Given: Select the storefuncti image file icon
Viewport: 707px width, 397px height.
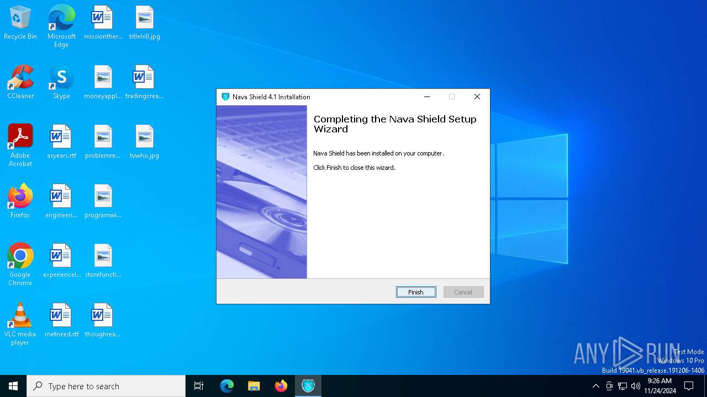Looking at the screenshot, I should pyautogui.click(x=103, y=261).
